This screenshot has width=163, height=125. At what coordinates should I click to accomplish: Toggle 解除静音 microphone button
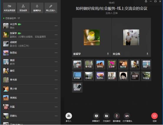pyautogui.click(x=117, y=116)
